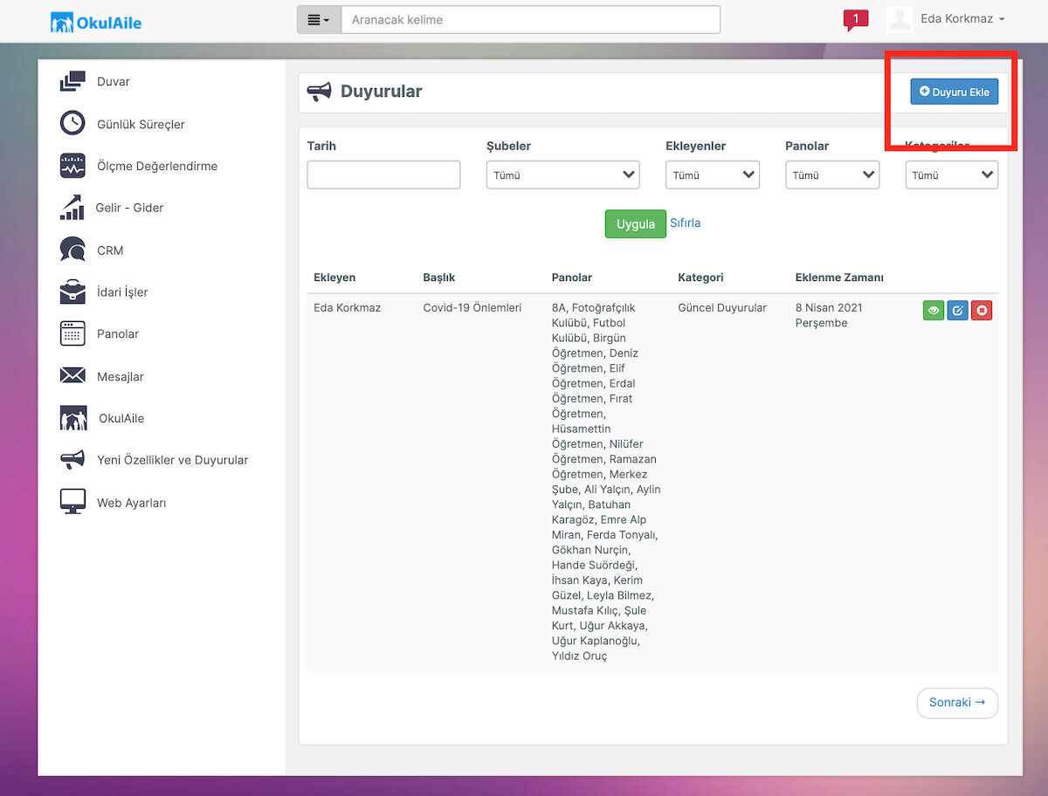Open the Mesajlar envelope icon
Image resolution: width=1048 pixels, height=796 pixels.
tap(72, 376)
